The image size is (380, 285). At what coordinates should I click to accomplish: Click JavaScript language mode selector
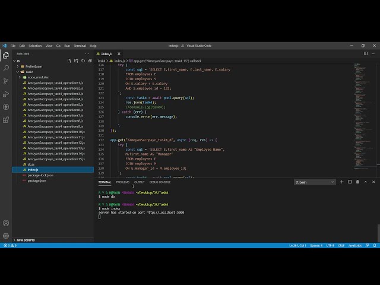pos(355,245)
